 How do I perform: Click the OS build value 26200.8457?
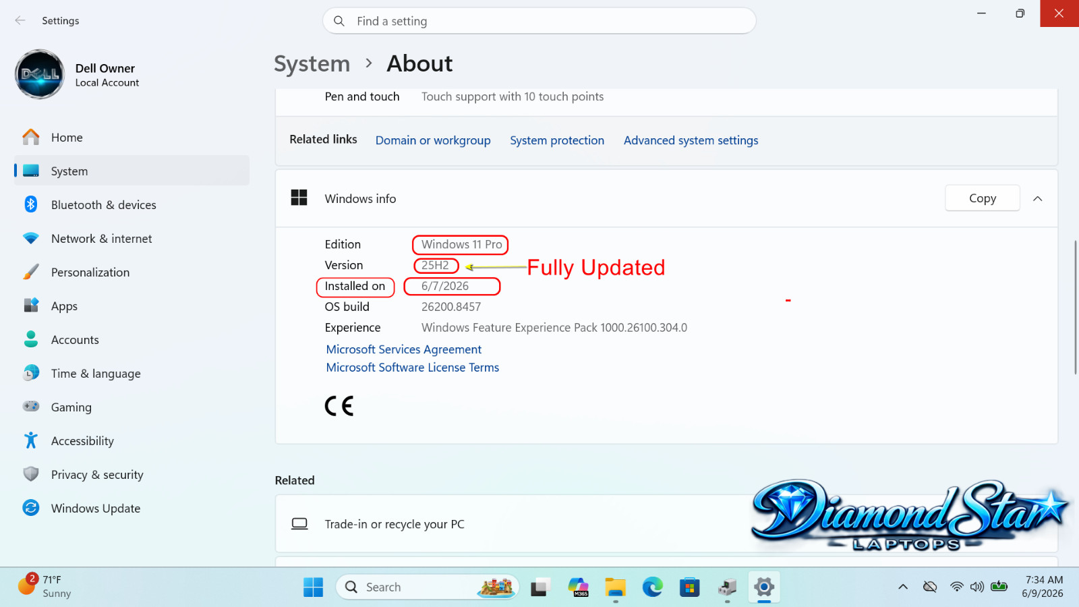click(451, 307)
